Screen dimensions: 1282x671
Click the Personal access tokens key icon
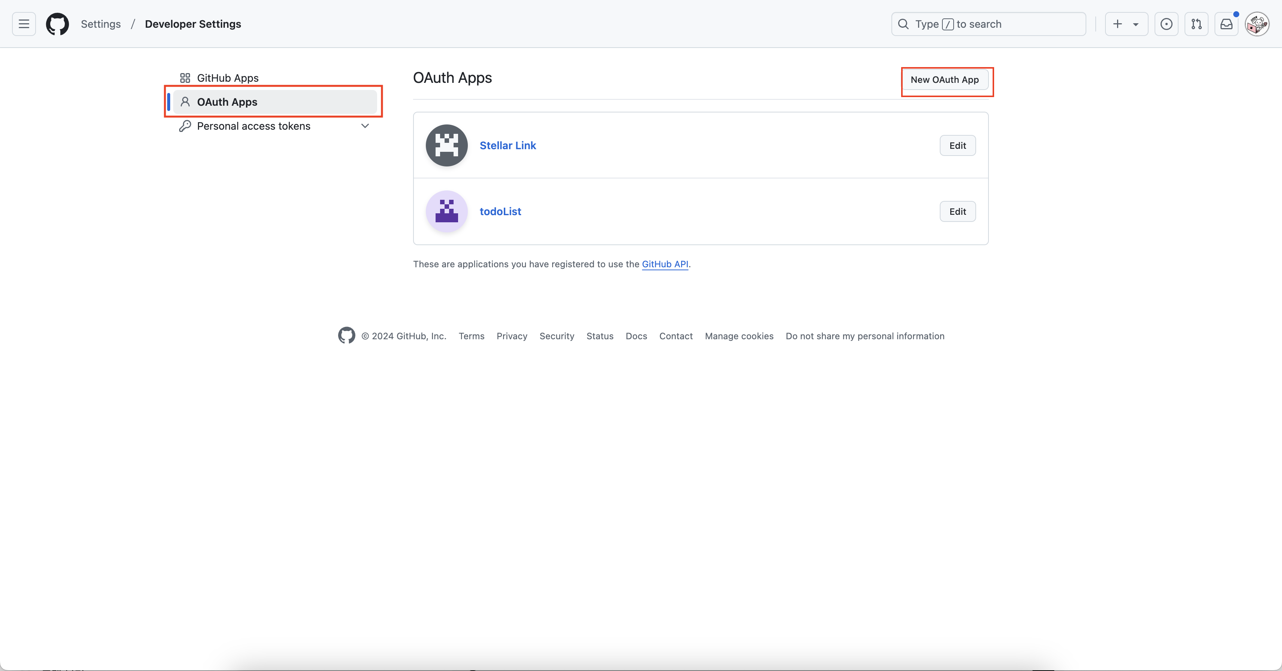pyautogui.click(x=185, y=126)
